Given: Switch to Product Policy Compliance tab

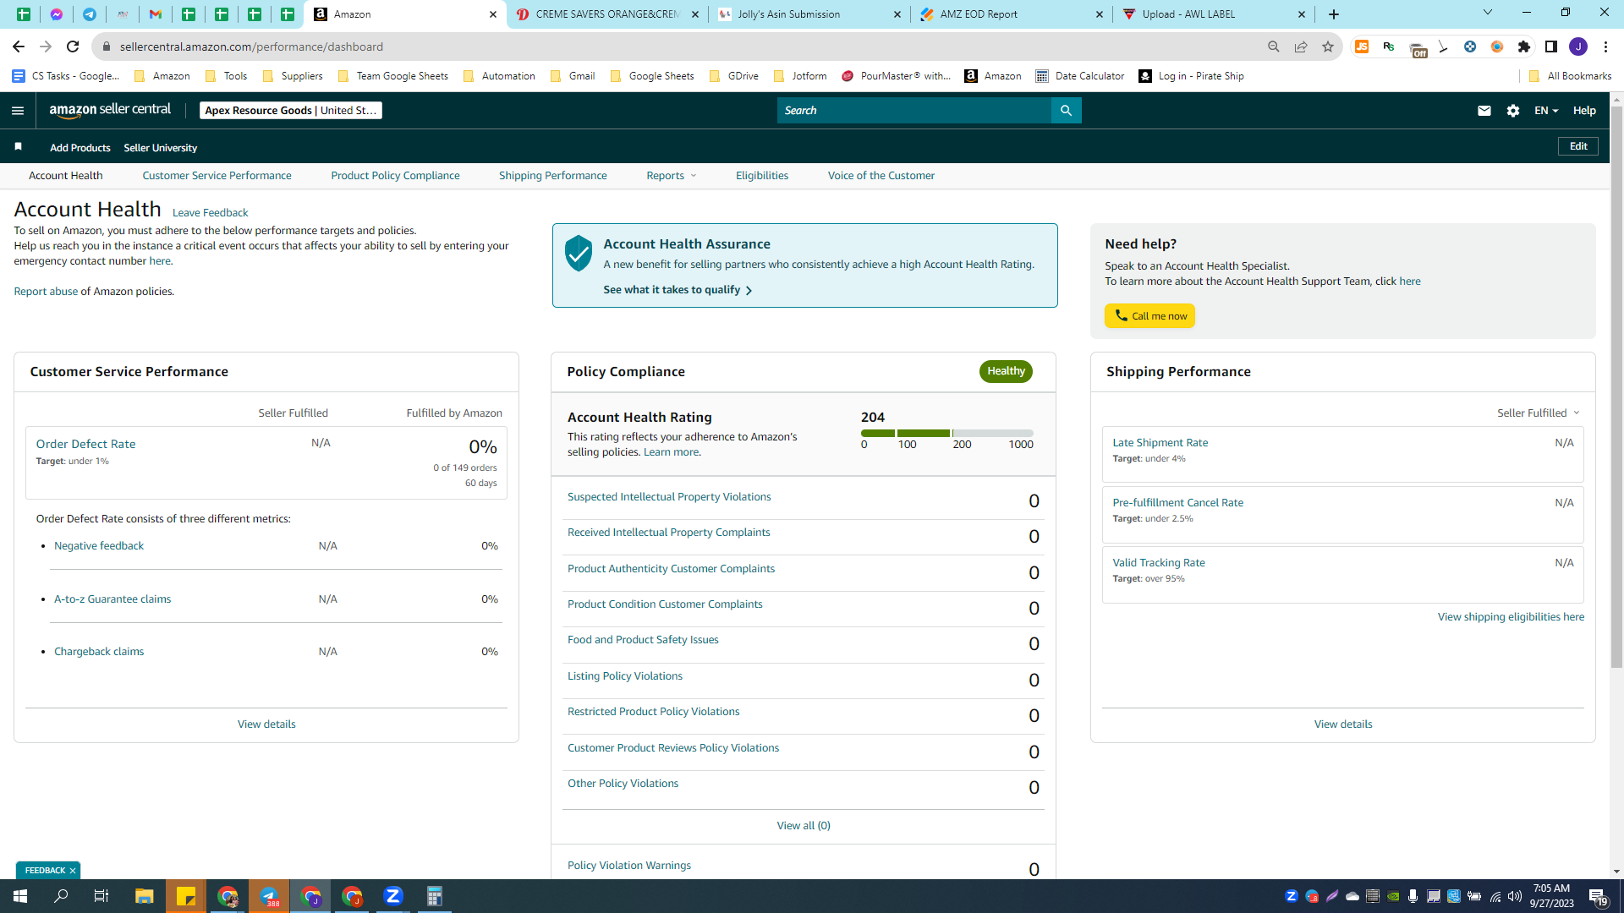Looking at the screenshot, I should (x=395, y=176).
